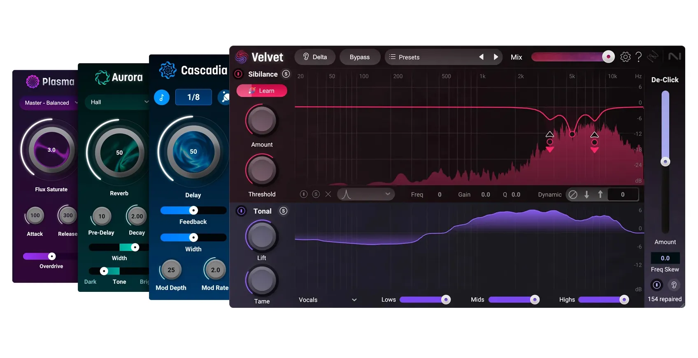Click the Cascadia Feedback slider handle
The image size is (698, 358).
pyautogui.click(x=193, y=210)
